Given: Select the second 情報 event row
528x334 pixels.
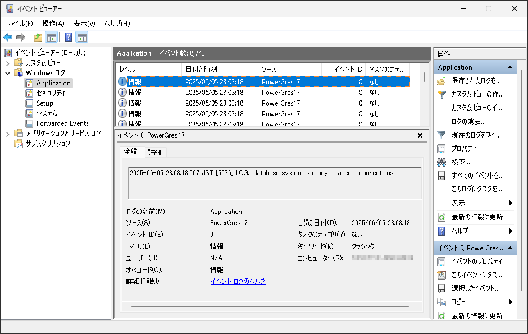Looking at the screenshot, I should (263, 93).
